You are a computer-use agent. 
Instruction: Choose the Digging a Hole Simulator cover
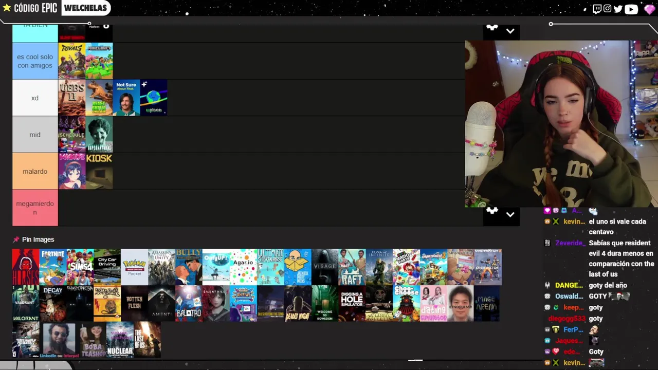352,304
